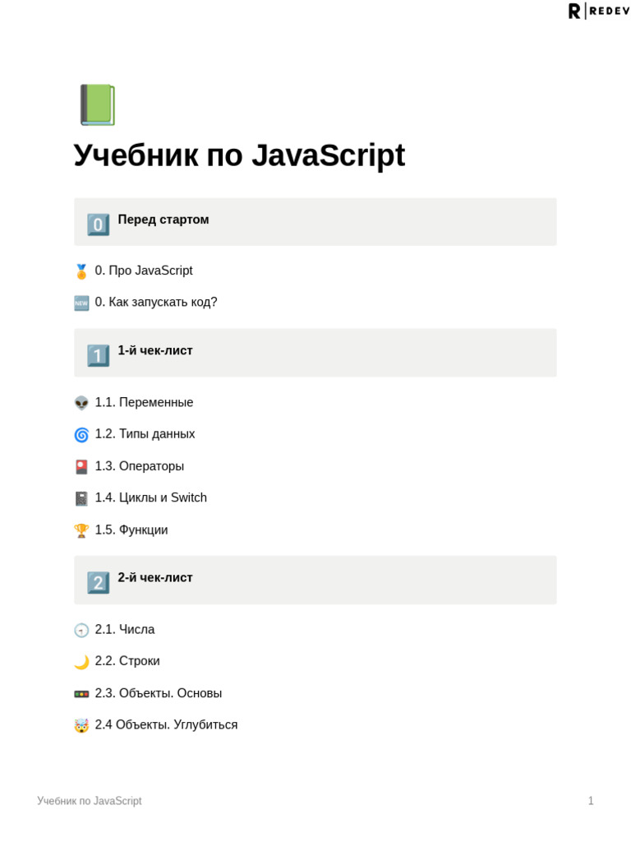
Task: Click the traffic light icon beside Объекты. Основы
Action: click(81, 694)
